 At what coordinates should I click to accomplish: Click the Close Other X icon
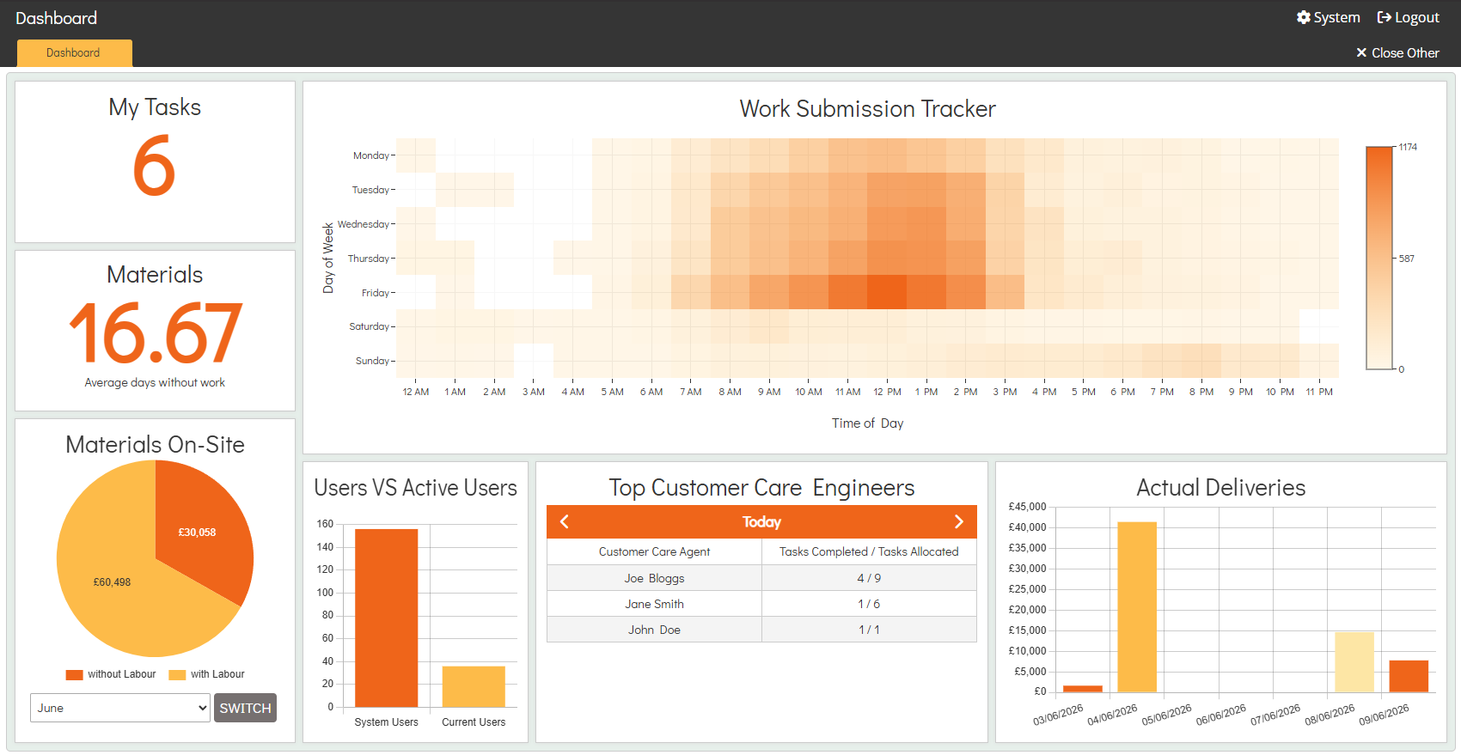1361,52
